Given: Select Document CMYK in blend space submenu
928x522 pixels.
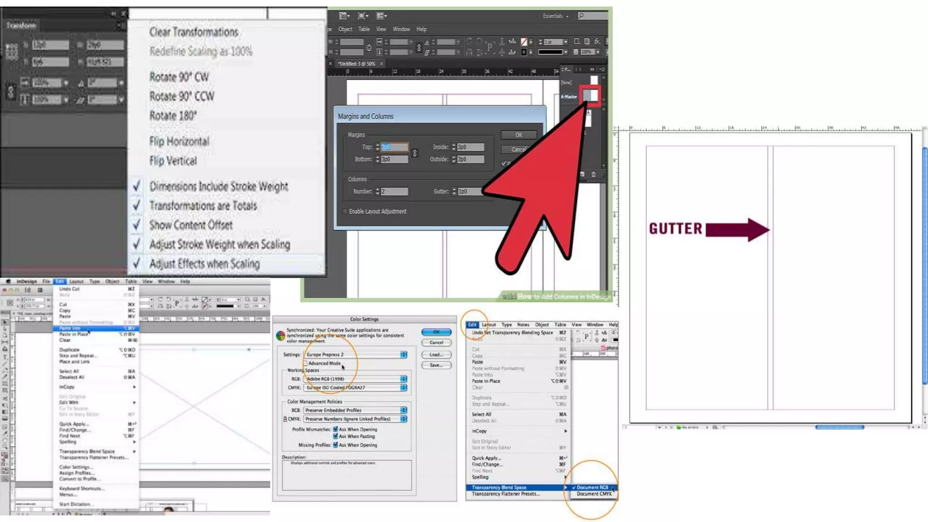Looking at the screenshot, I should click(594, 494).
